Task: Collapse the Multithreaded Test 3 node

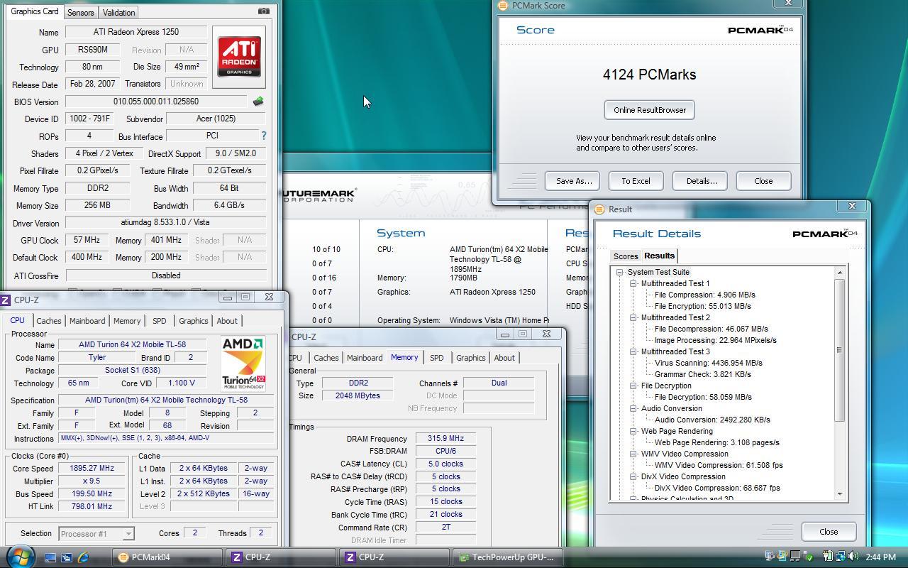Action: [x=633, y=351]
